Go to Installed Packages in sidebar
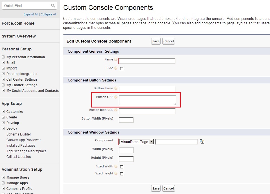 point(21,146)
